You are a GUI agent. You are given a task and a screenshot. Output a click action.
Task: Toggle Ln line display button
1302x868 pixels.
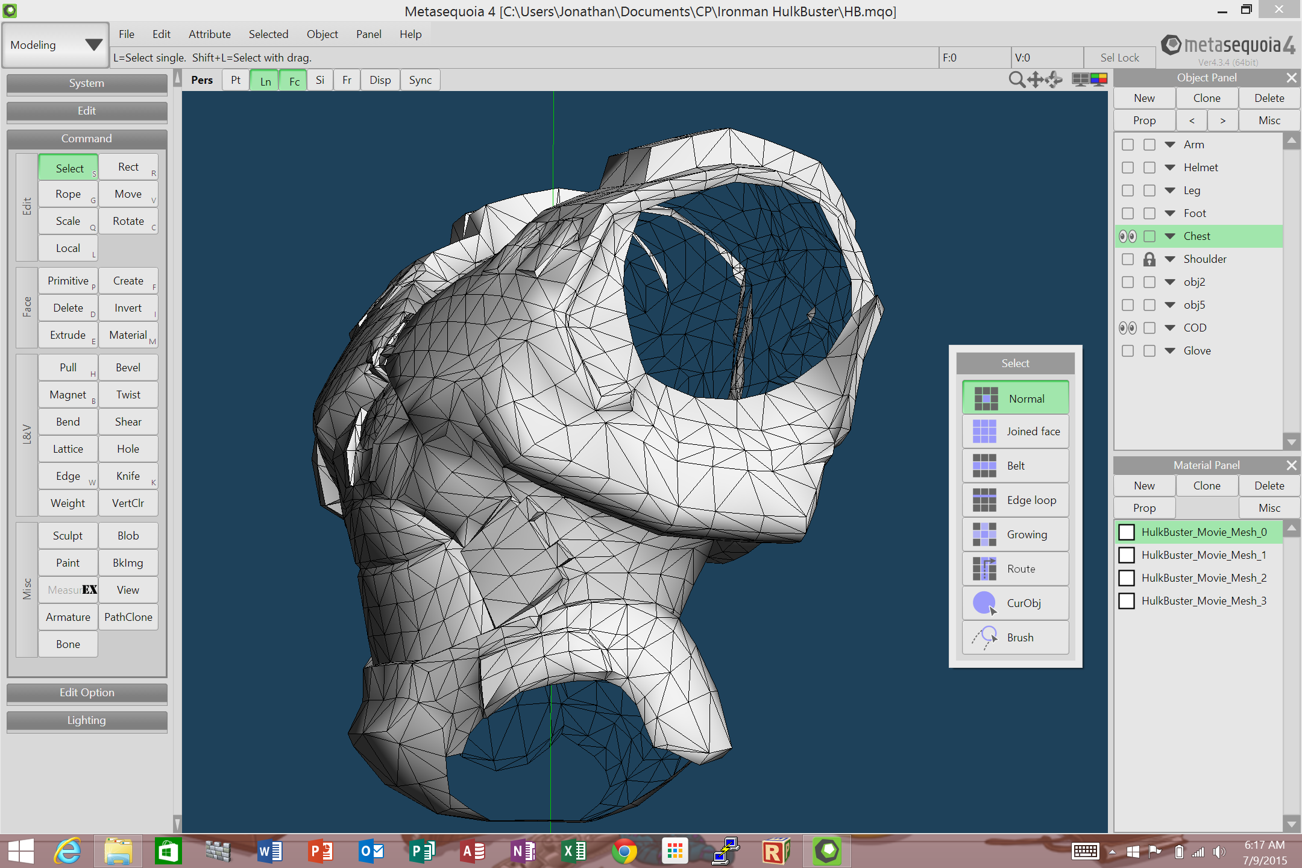click(265, 80)
